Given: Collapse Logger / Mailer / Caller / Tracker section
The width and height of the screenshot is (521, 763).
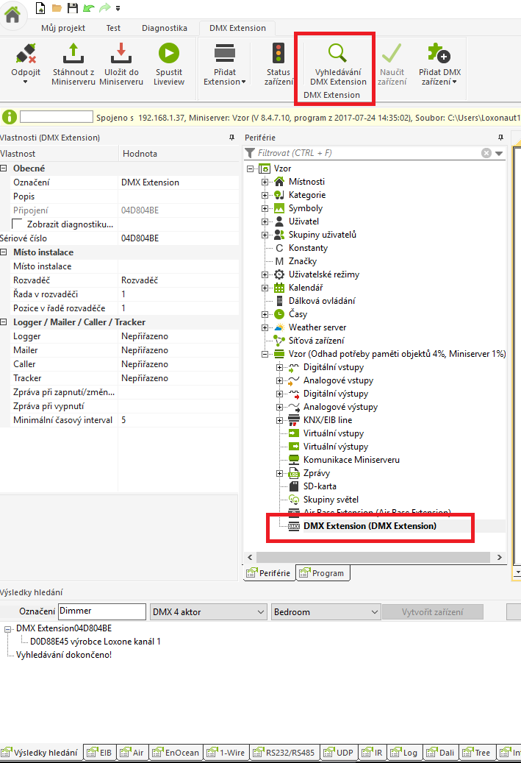Looking at the screenshot, I should tap(4, 322).
